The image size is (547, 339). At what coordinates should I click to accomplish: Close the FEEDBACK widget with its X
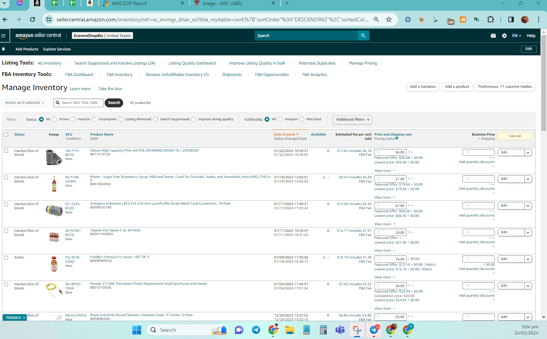(24, 318)
